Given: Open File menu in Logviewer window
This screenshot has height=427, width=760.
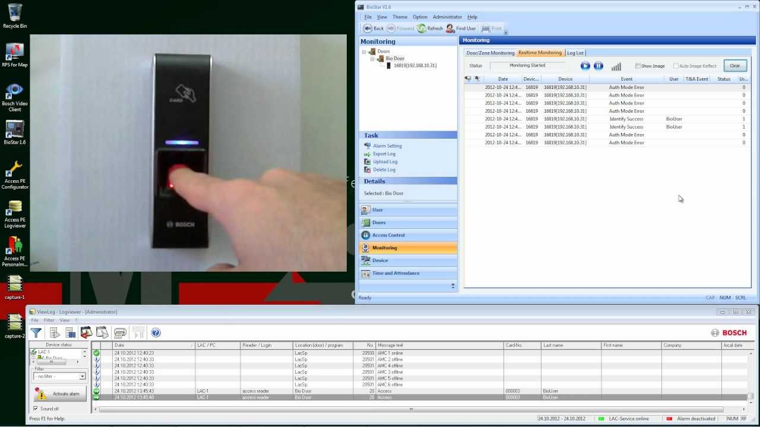Looking at the screenshot, I should [35, 320].
